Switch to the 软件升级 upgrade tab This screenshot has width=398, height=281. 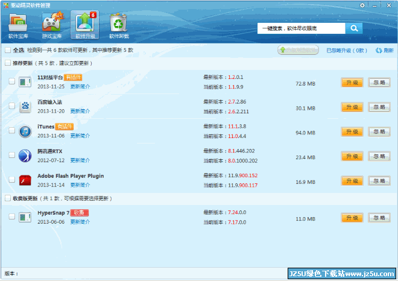coord(85,25)
